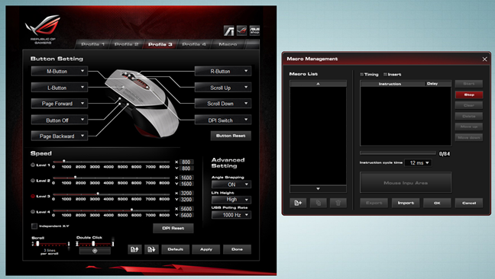This screenshot has width=495, height=279.
Task: Select the Level 4 speed radio button
Action: click(33, 212)
